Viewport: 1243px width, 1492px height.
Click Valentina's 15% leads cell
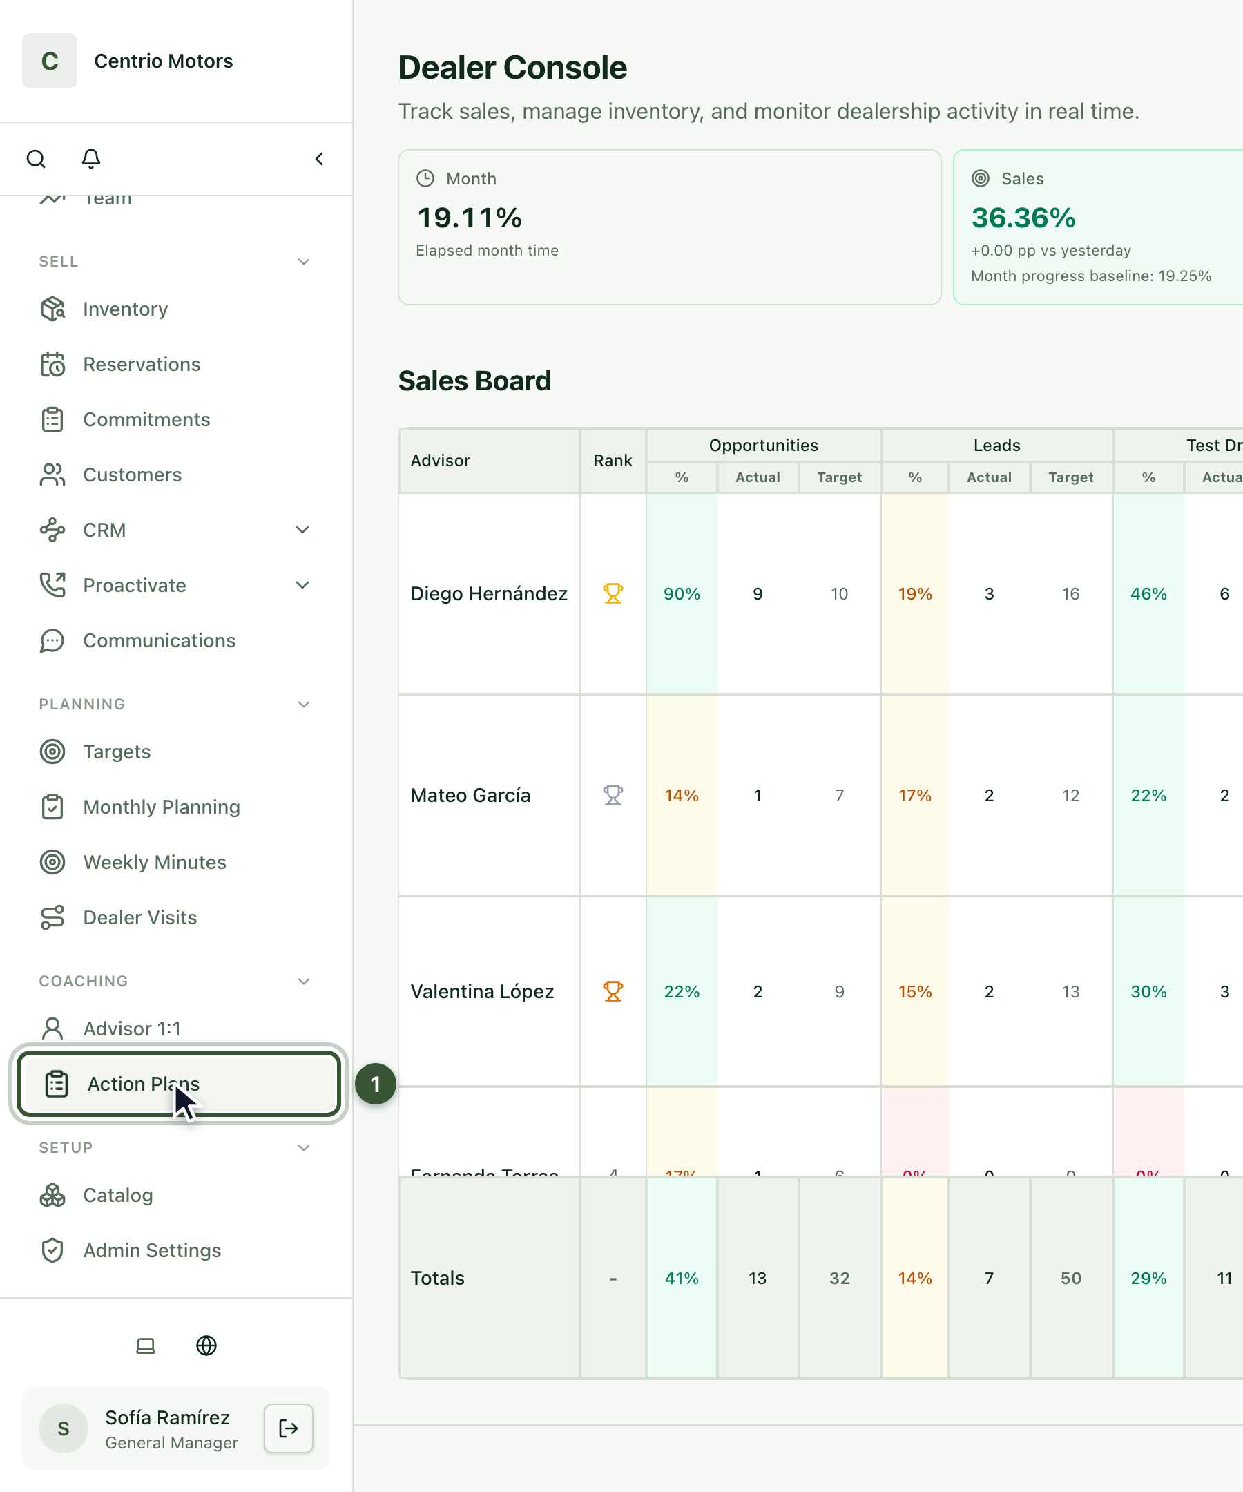click(x=915, y=991)
